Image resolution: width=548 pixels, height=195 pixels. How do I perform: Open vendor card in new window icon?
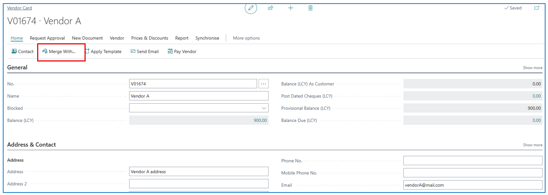(537, 8)
